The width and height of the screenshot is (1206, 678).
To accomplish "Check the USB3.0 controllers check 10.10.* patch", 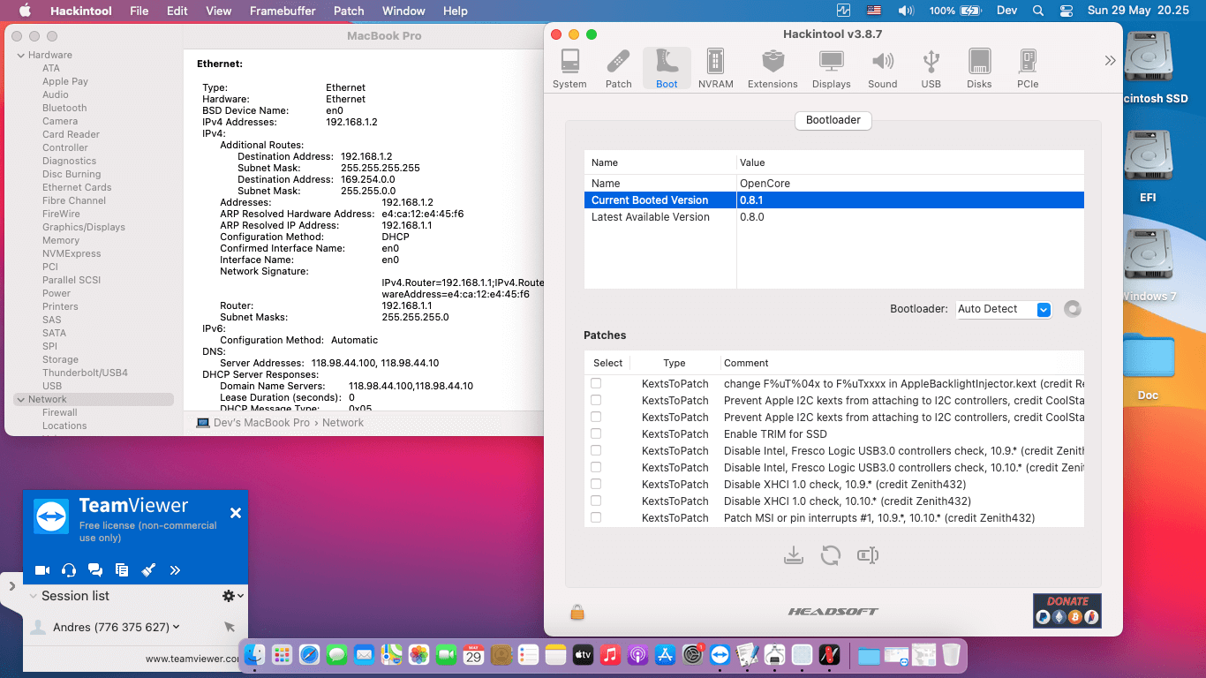I will (x=596, y=467).
